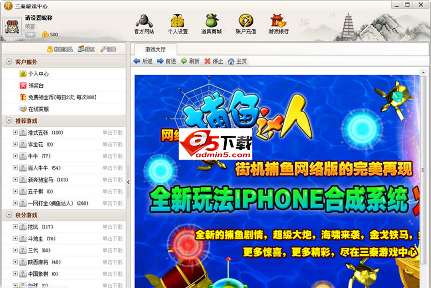Select the 挖坑 (117) row label
Image resolution: width=431 pixels, height=288 pixels.
pyautogui.click(x=40, y=227)
